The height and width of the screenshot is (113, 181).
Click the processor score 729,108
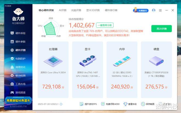[52, 87]
